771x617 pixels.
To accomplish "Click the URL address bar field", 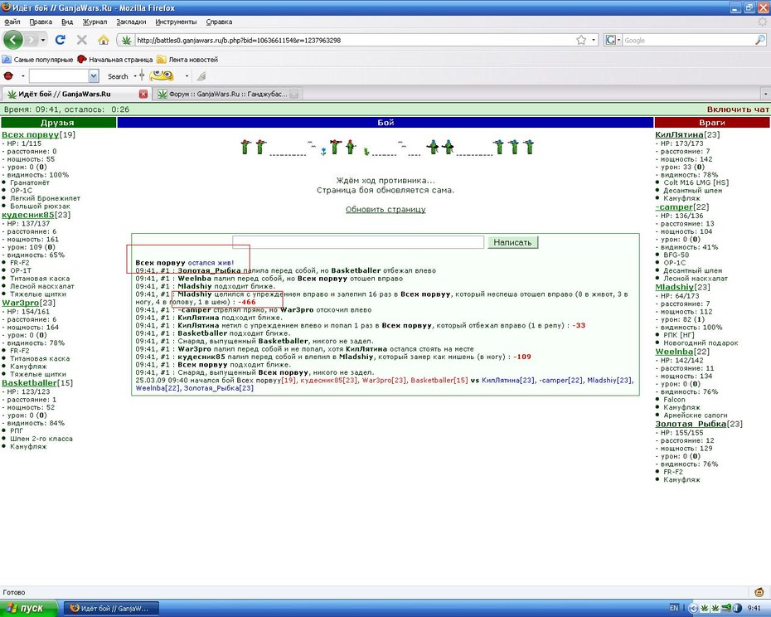I will tap(354, 41).
